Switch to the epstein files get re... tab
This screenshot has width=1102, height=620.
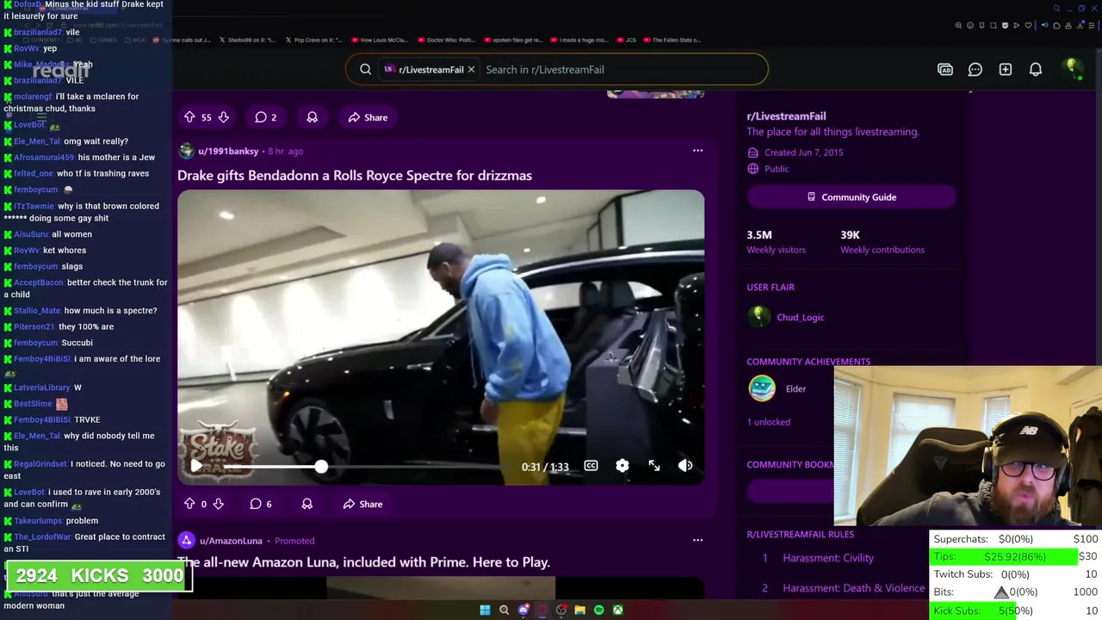coord(512,40)
